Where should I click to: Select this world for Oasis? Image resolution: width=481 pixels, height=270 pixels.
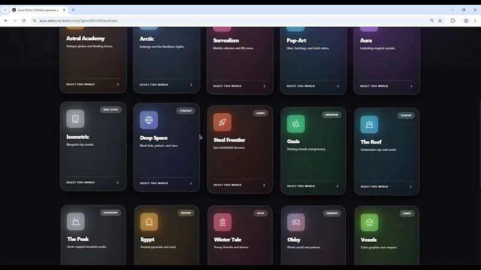pos(301,186)
